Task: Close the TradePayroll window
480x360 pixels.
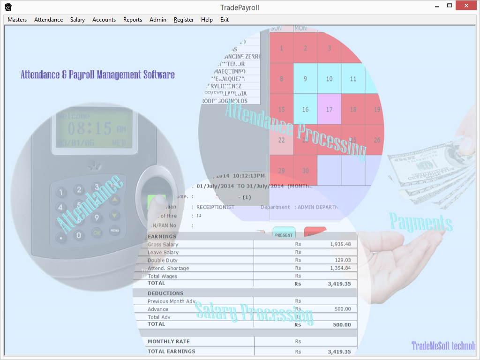Action: [466, 6]
